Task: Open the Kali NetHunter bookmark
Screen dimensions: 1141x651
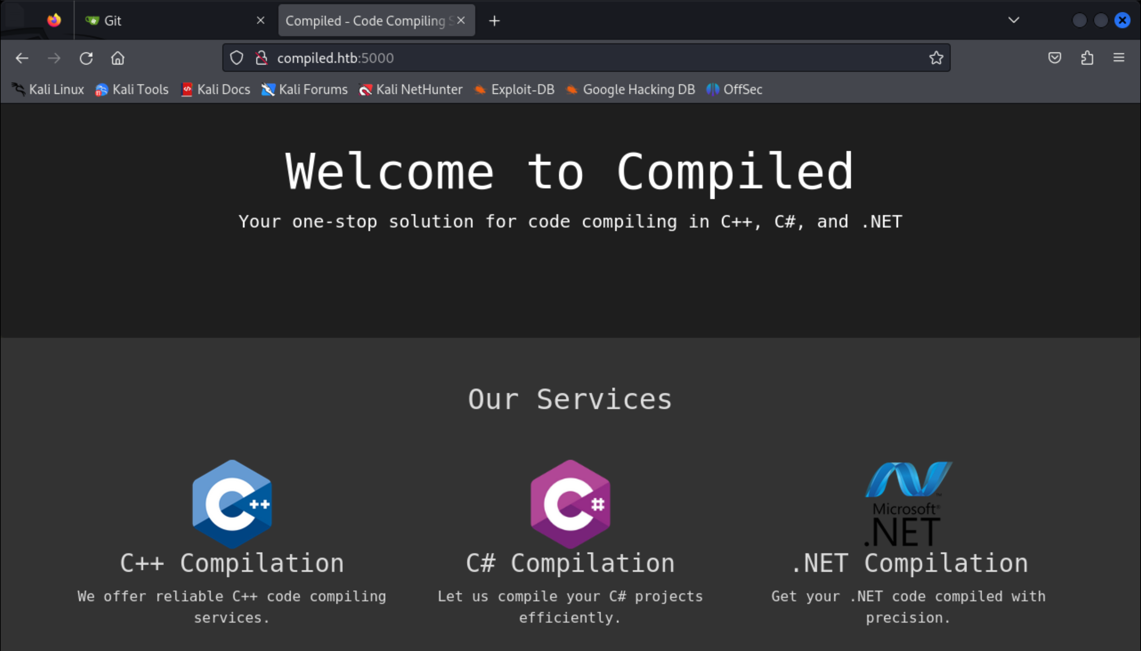Action: click(412, 89)
